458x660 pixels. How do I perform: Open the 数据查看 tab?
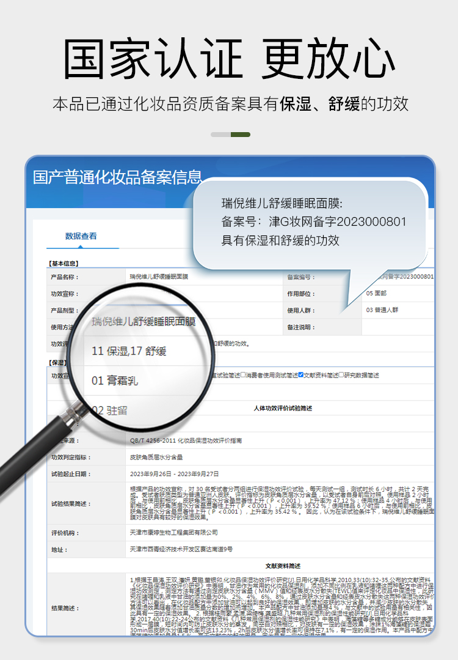click(x=81, y=236)
